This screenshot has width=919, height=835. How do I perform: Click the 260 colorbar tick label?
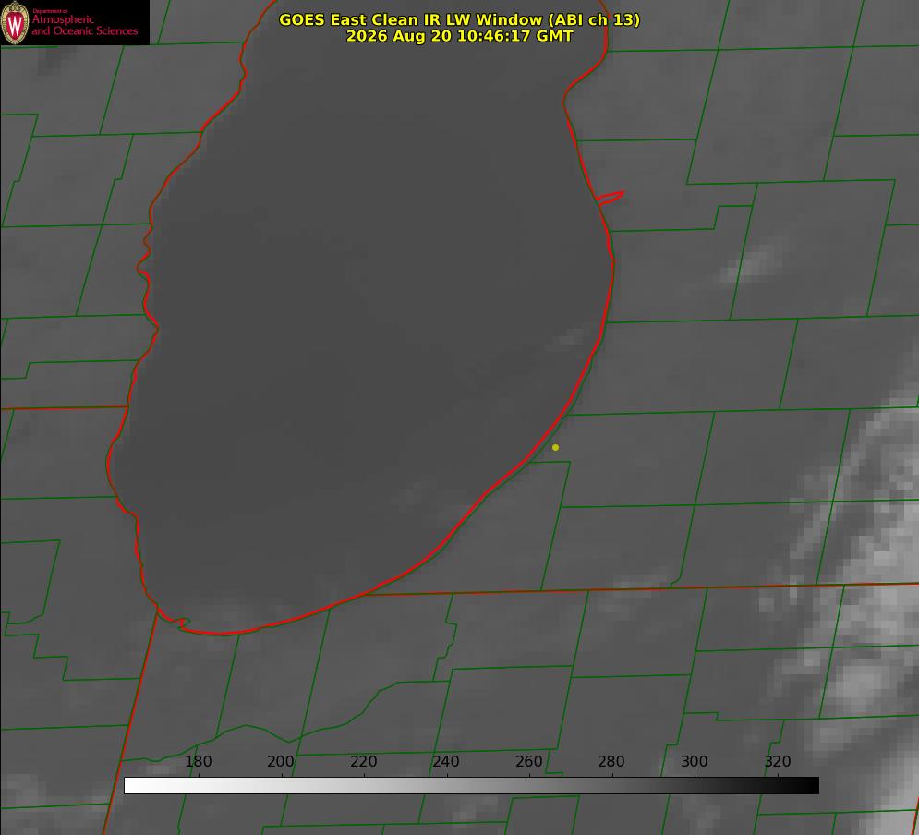528,761
